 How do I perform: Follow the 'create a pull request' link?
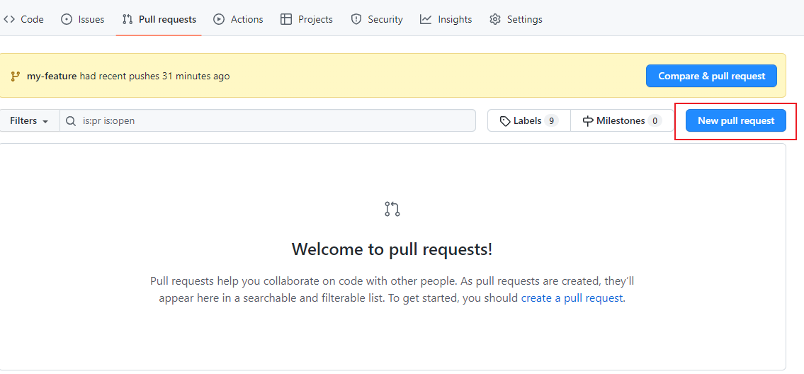point(572,298)
